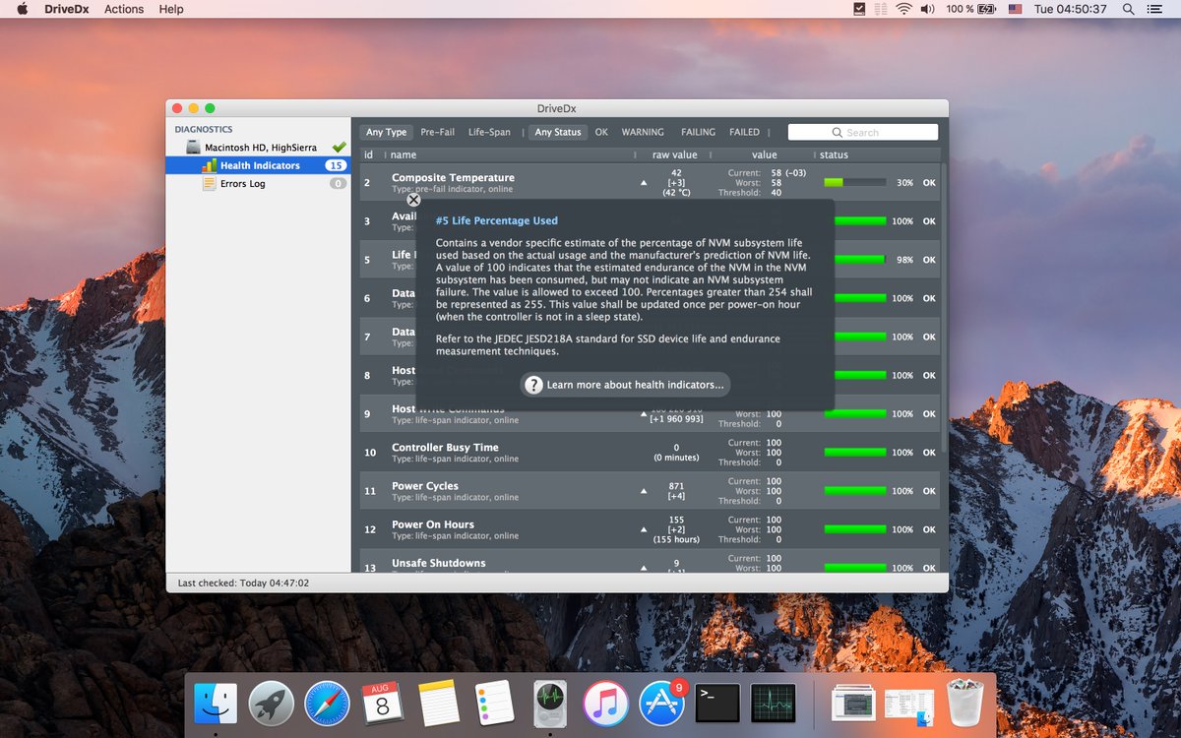Click the Composite Temperature trend arrow
This screenshot has height=738, width=1181.
click(644, 182)
